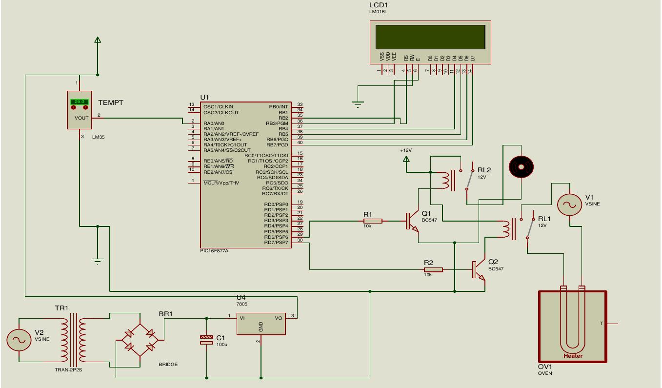Select the V1 sine voltage source symbol
The height and width of the screenshot is (388, 662).
(569, 205)
